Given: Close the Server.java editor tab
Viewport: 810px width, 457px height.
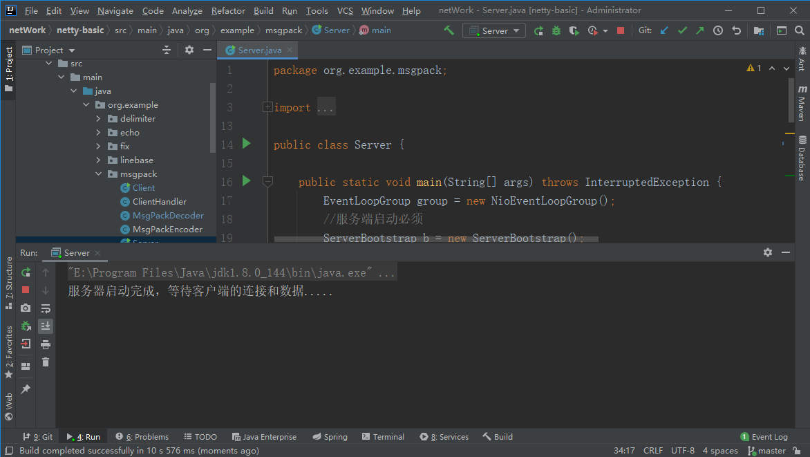Looking at the screenshot, I should (x=290, y=50).
